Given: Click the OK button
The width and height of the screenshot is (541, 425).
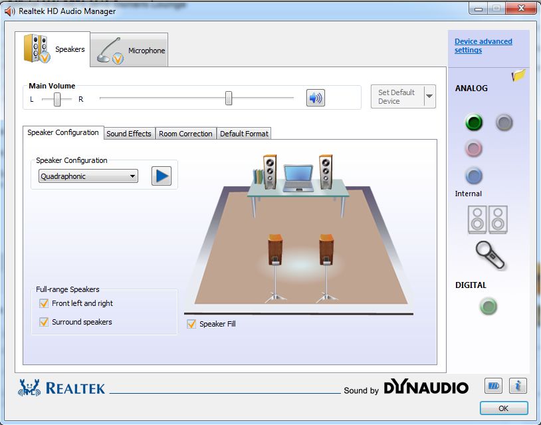Looking at the screenshot, I should (x=504, y=408).
